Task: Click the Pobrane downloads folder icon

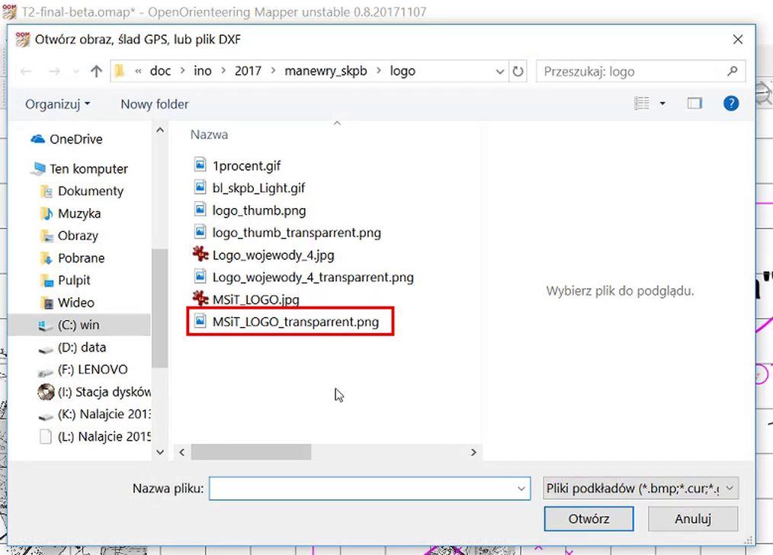Action: (47, 258)
